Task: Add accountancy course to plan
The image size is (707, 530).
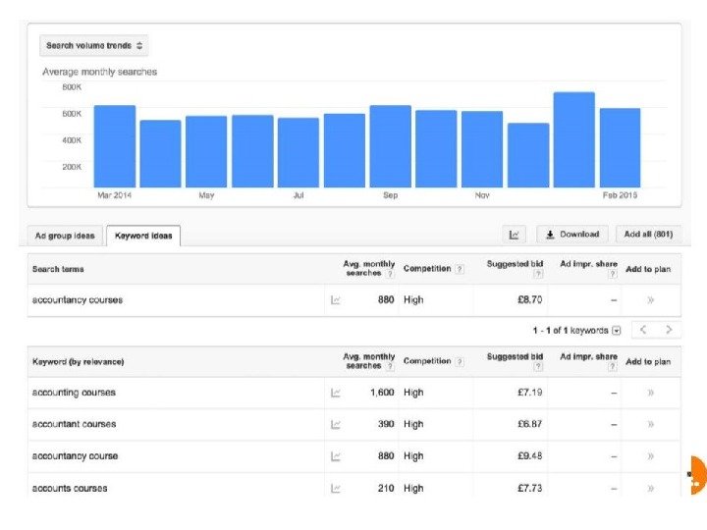Action: click(x=651, y=456)
